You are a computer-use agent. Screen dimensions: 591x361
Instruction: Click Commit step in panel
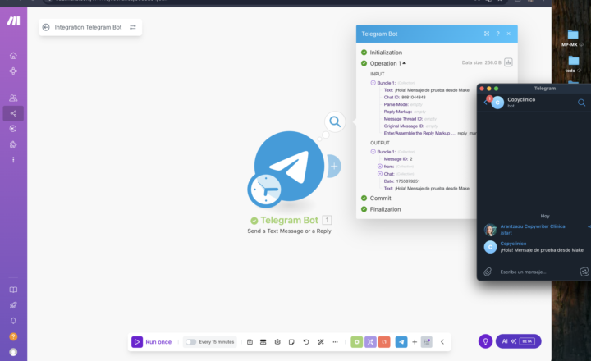[x=380, y=199]
